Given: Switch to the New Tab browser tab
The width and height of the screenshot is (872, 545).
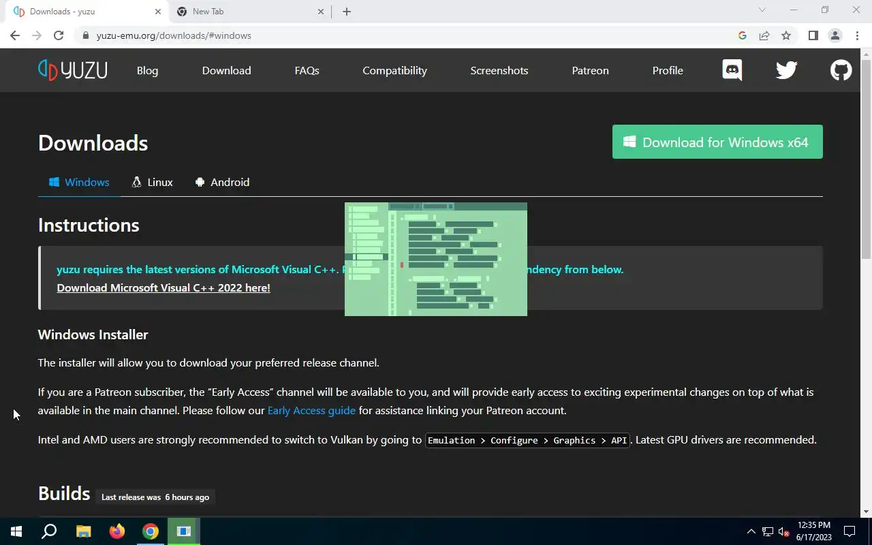Looking at the screenshot, I should [x=250, y=12].
